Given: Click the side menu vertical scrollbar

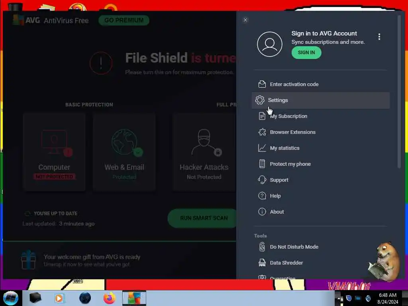Looking at the screenshot, I should tap(399, 92).
